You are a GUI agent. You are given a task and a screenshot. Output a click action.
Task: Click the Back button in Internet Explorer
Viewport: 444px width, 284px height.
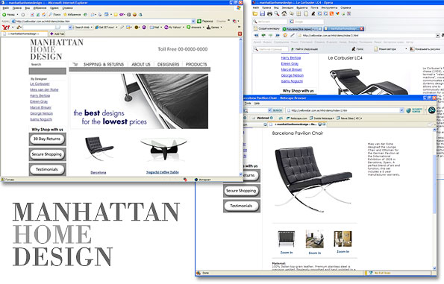click(8, 14)
